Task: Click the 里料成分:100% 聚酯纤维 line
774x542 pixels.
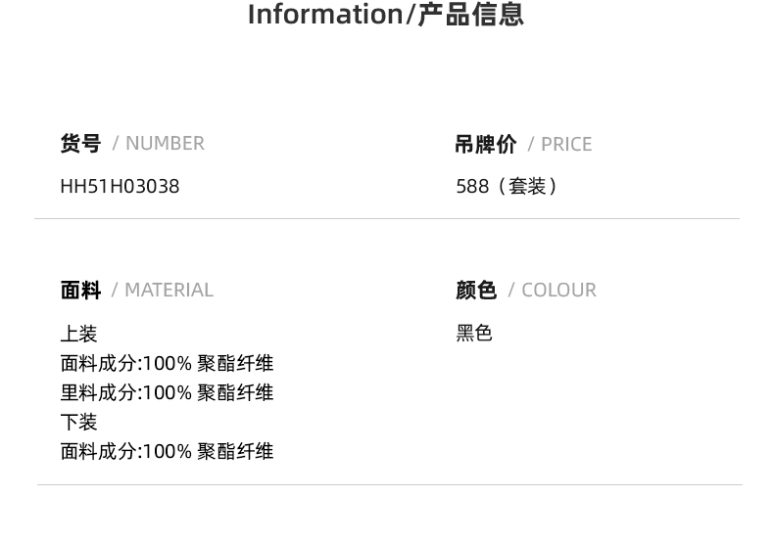Action: [x=167, y=392]
